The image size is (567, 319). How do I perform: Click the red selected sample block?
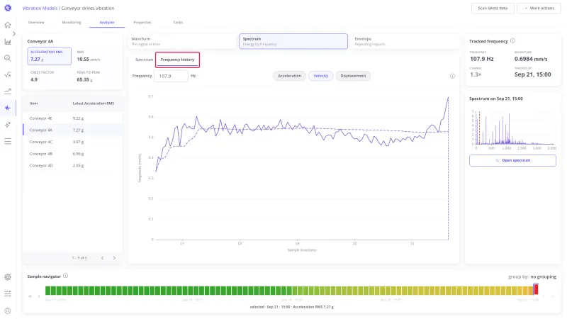tap(536, 289)
